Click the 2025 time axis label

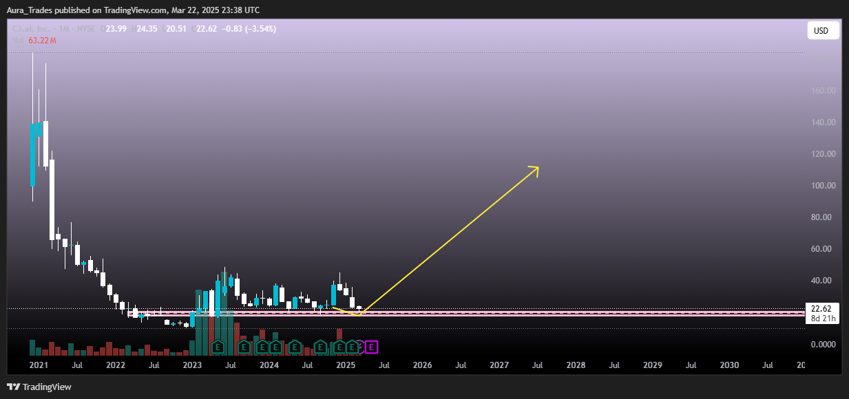point(346,365)
